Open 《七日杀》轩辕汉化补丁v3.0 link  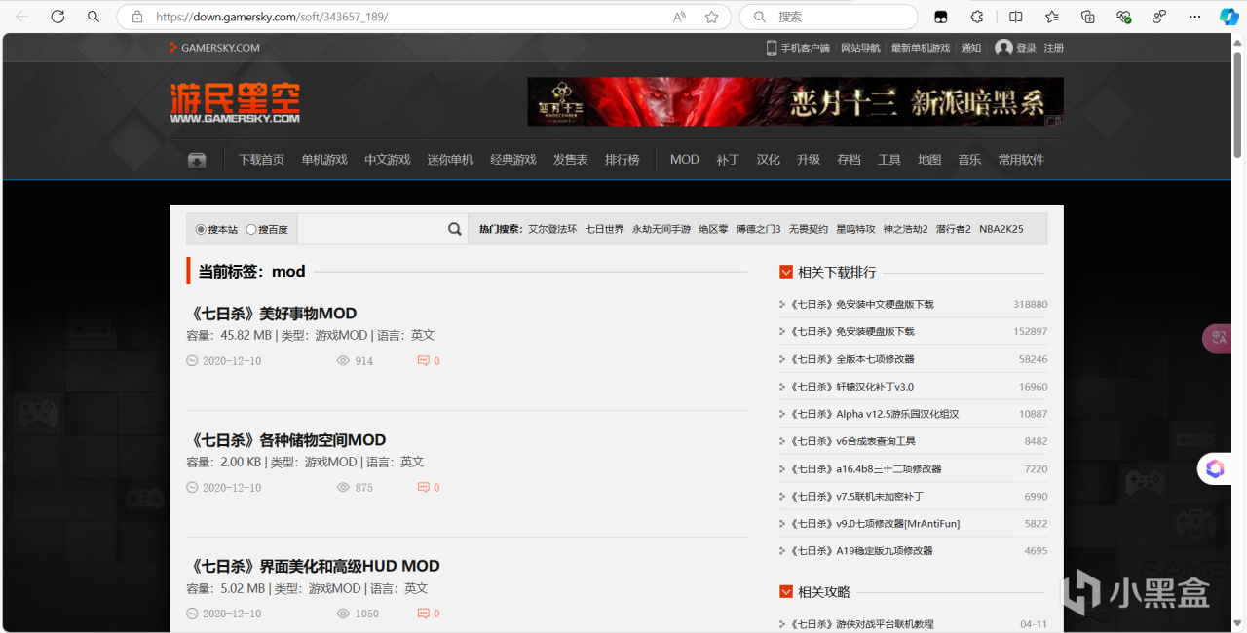point(851,387)
